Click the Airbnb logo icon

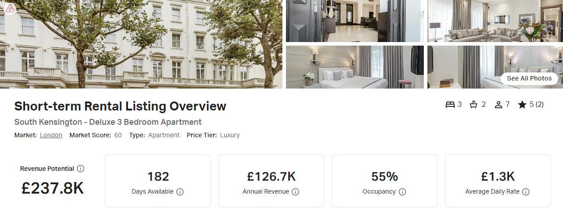pyautogui.click(x=10, y=9)
